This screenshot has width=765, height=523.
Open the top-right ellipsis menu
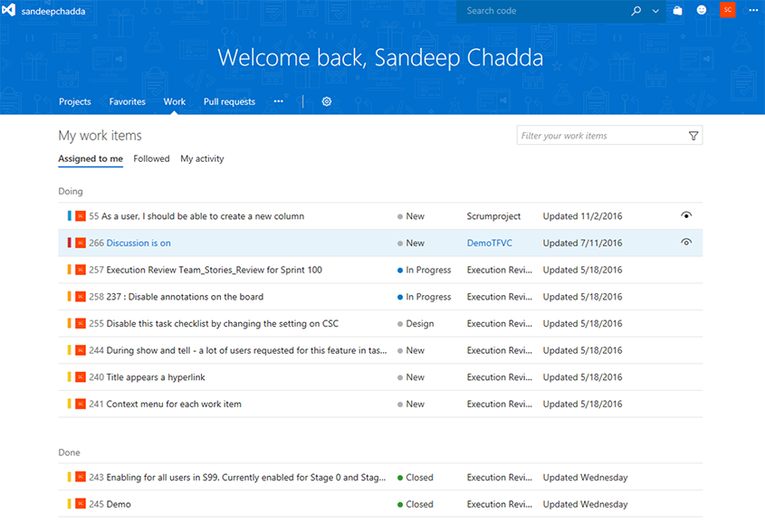tap(753, 11)
